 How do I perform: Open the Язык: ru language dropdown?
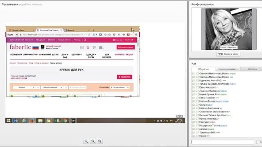(x=118, y=40)
